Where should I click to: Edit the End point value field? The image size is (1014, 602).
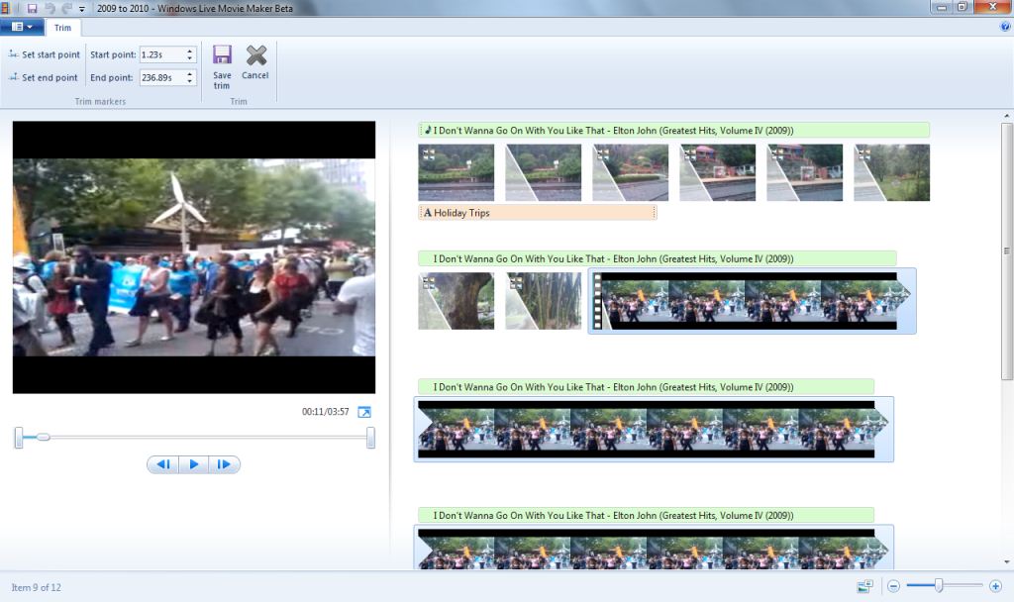(161, 77)
